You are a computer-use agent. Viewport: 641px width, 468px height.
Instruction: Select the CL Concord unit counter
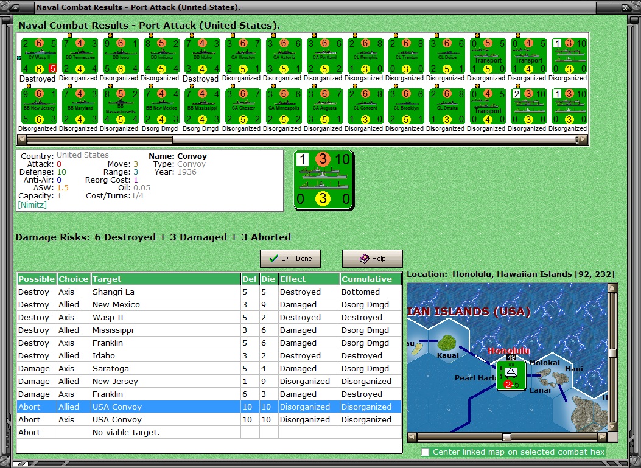[x=366, y=107]
